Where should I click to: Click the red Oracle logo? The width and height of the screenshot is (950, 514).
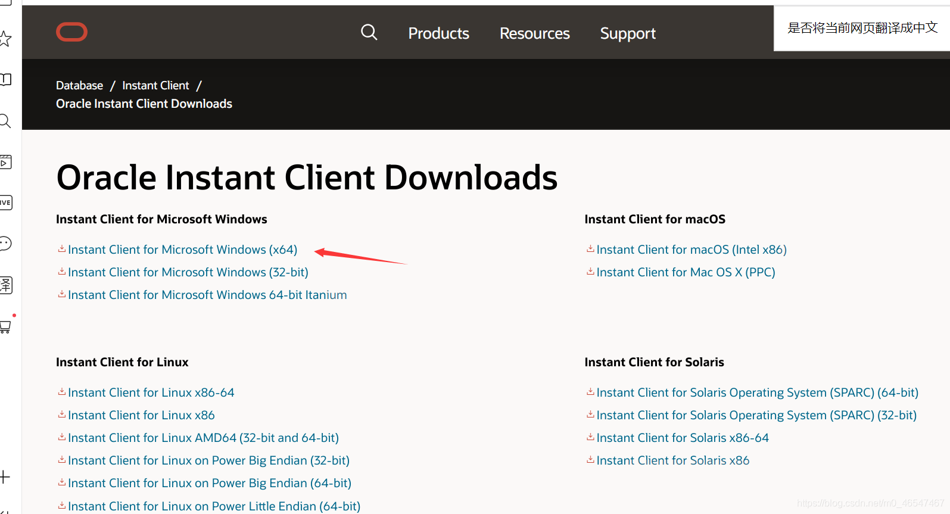pyautogui.click(x=71, y=32)
